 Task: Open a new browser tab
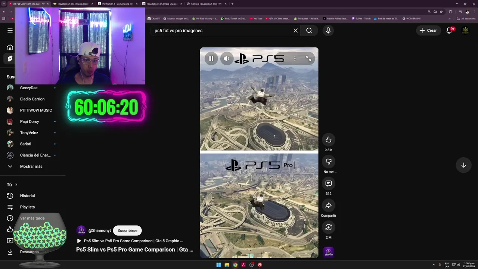click(x=232, y=4)
